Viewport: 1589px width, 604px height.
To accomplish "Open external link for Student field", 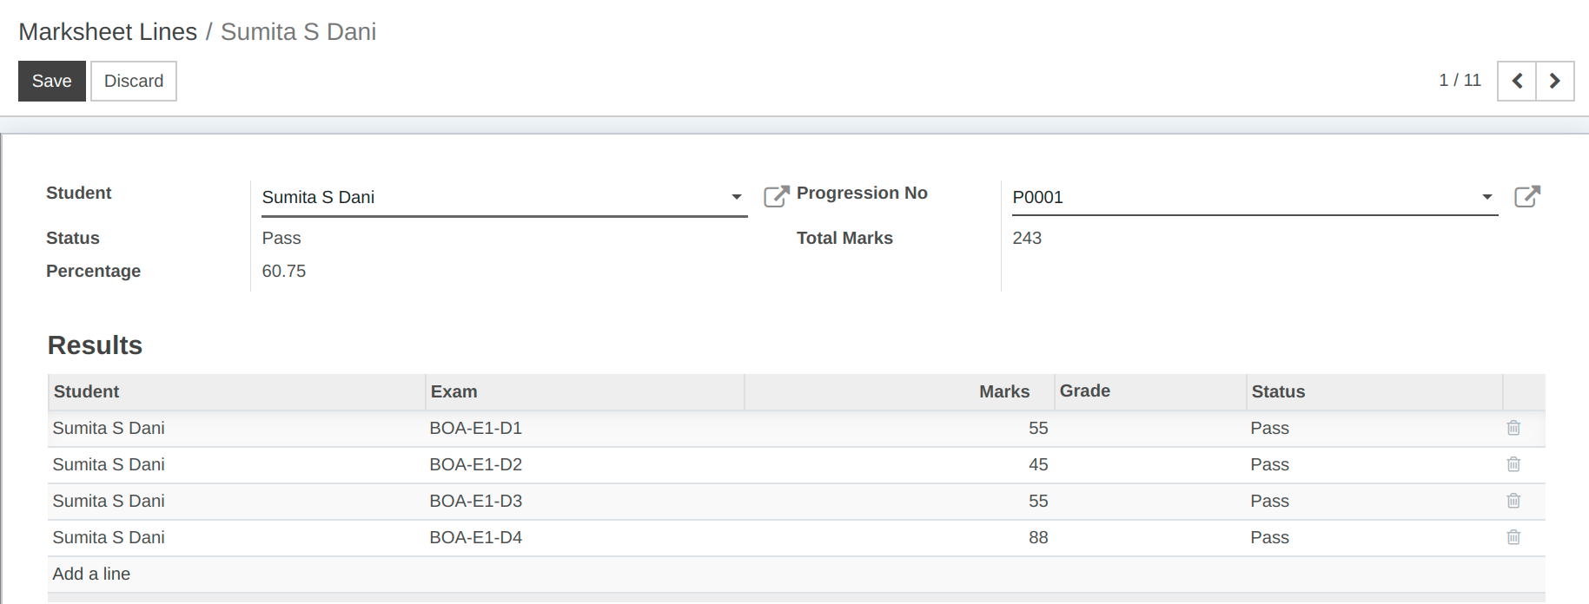I will point(776,197).
